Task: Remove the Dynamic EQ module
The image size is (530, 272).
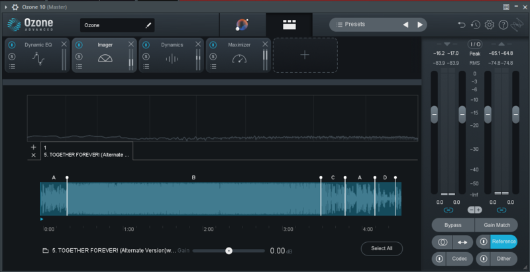Action: point(64,44)
